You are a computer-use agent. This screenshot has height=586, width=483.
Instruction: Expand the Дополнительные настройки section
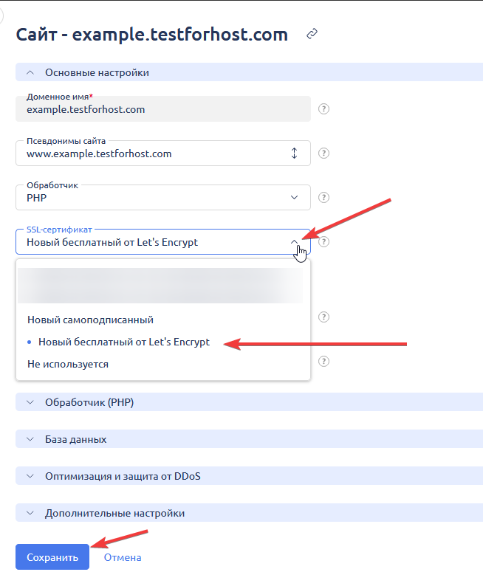[x=30, y=513]
